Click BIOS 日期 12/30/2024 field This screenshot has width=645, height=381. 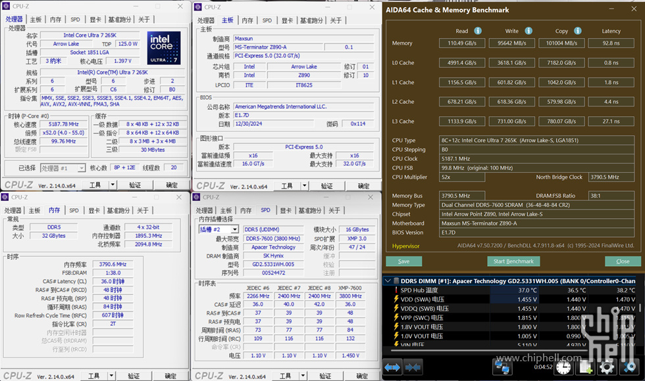click(274, 123)
